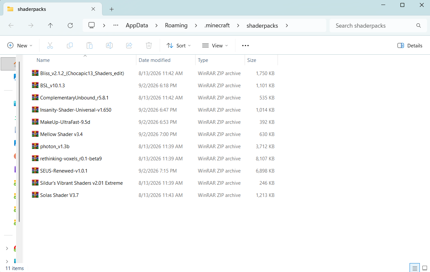Click the Solas Shader V3.7 archive icon
The height and width of the screenshot is (272, 430).
(x=35, y=195)
